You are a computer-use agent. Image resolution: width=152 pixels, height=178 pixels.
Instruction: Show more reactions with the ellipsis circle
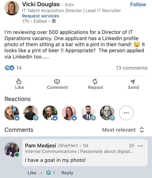click(126, 113)
